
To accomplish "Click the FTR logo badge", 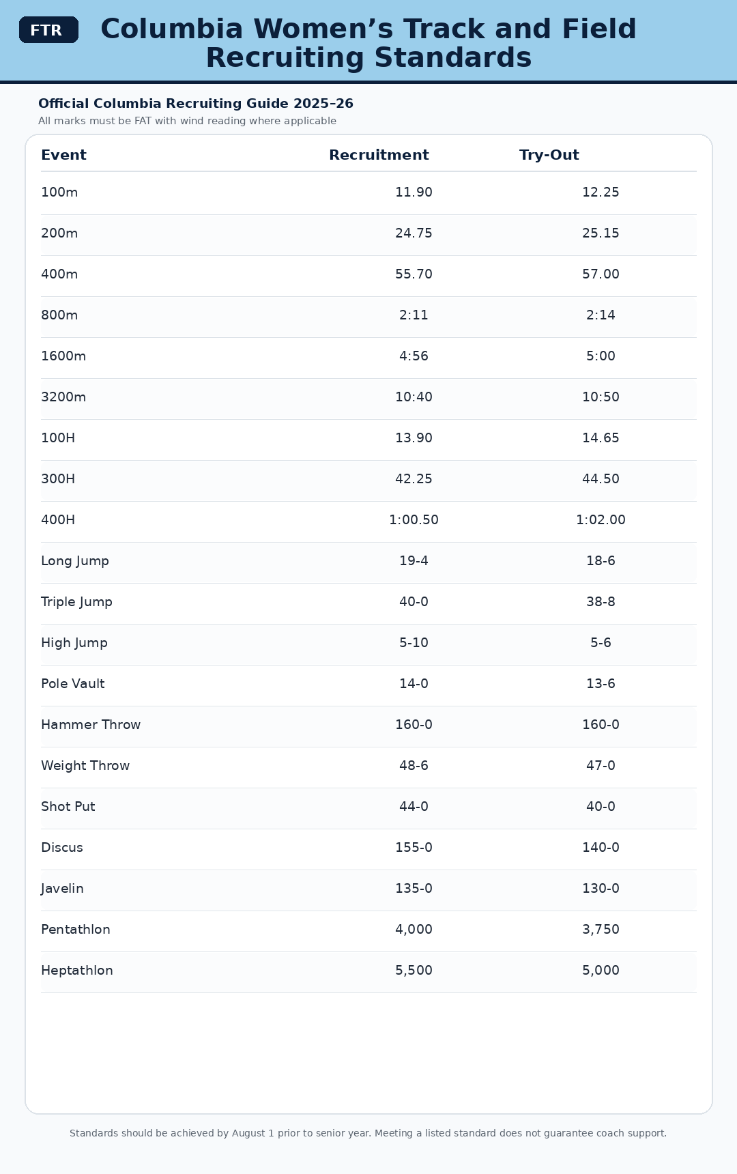I will [48, 30].
